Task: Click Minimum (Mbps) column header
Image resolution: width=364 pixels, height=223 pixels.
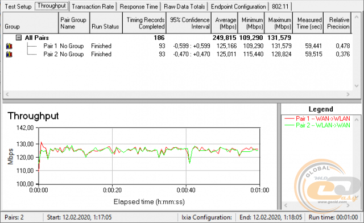Action: point(251,23)
